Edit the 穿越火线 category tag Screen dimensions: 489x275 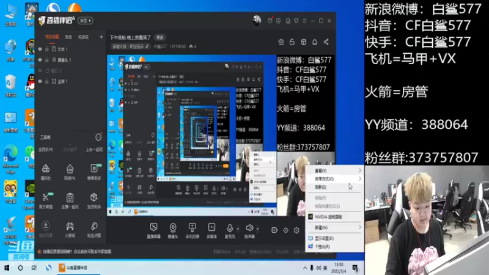click(130, 46)
